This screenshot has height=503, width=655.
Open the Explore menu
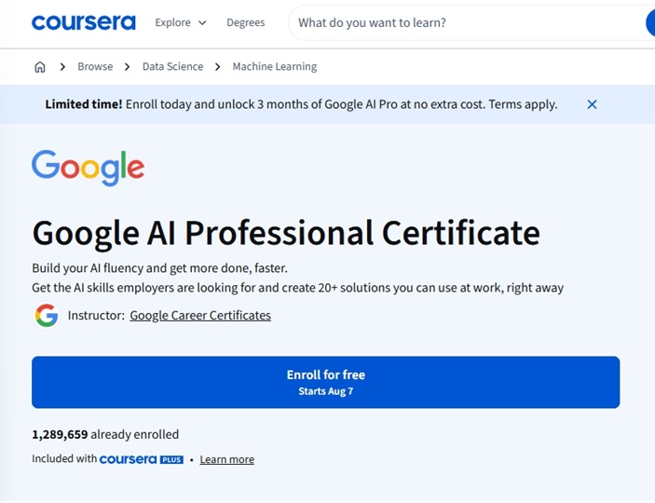[x=181, y=22]
